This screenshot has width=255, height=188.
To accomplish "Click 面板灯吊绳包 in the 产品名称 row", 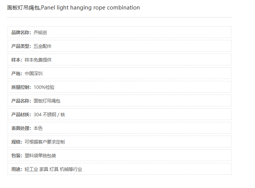I will [47, 101].
